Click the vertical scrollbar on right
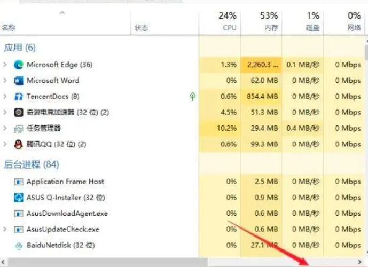This screenshot has height=267, width=368. click(x=366, y=51)
